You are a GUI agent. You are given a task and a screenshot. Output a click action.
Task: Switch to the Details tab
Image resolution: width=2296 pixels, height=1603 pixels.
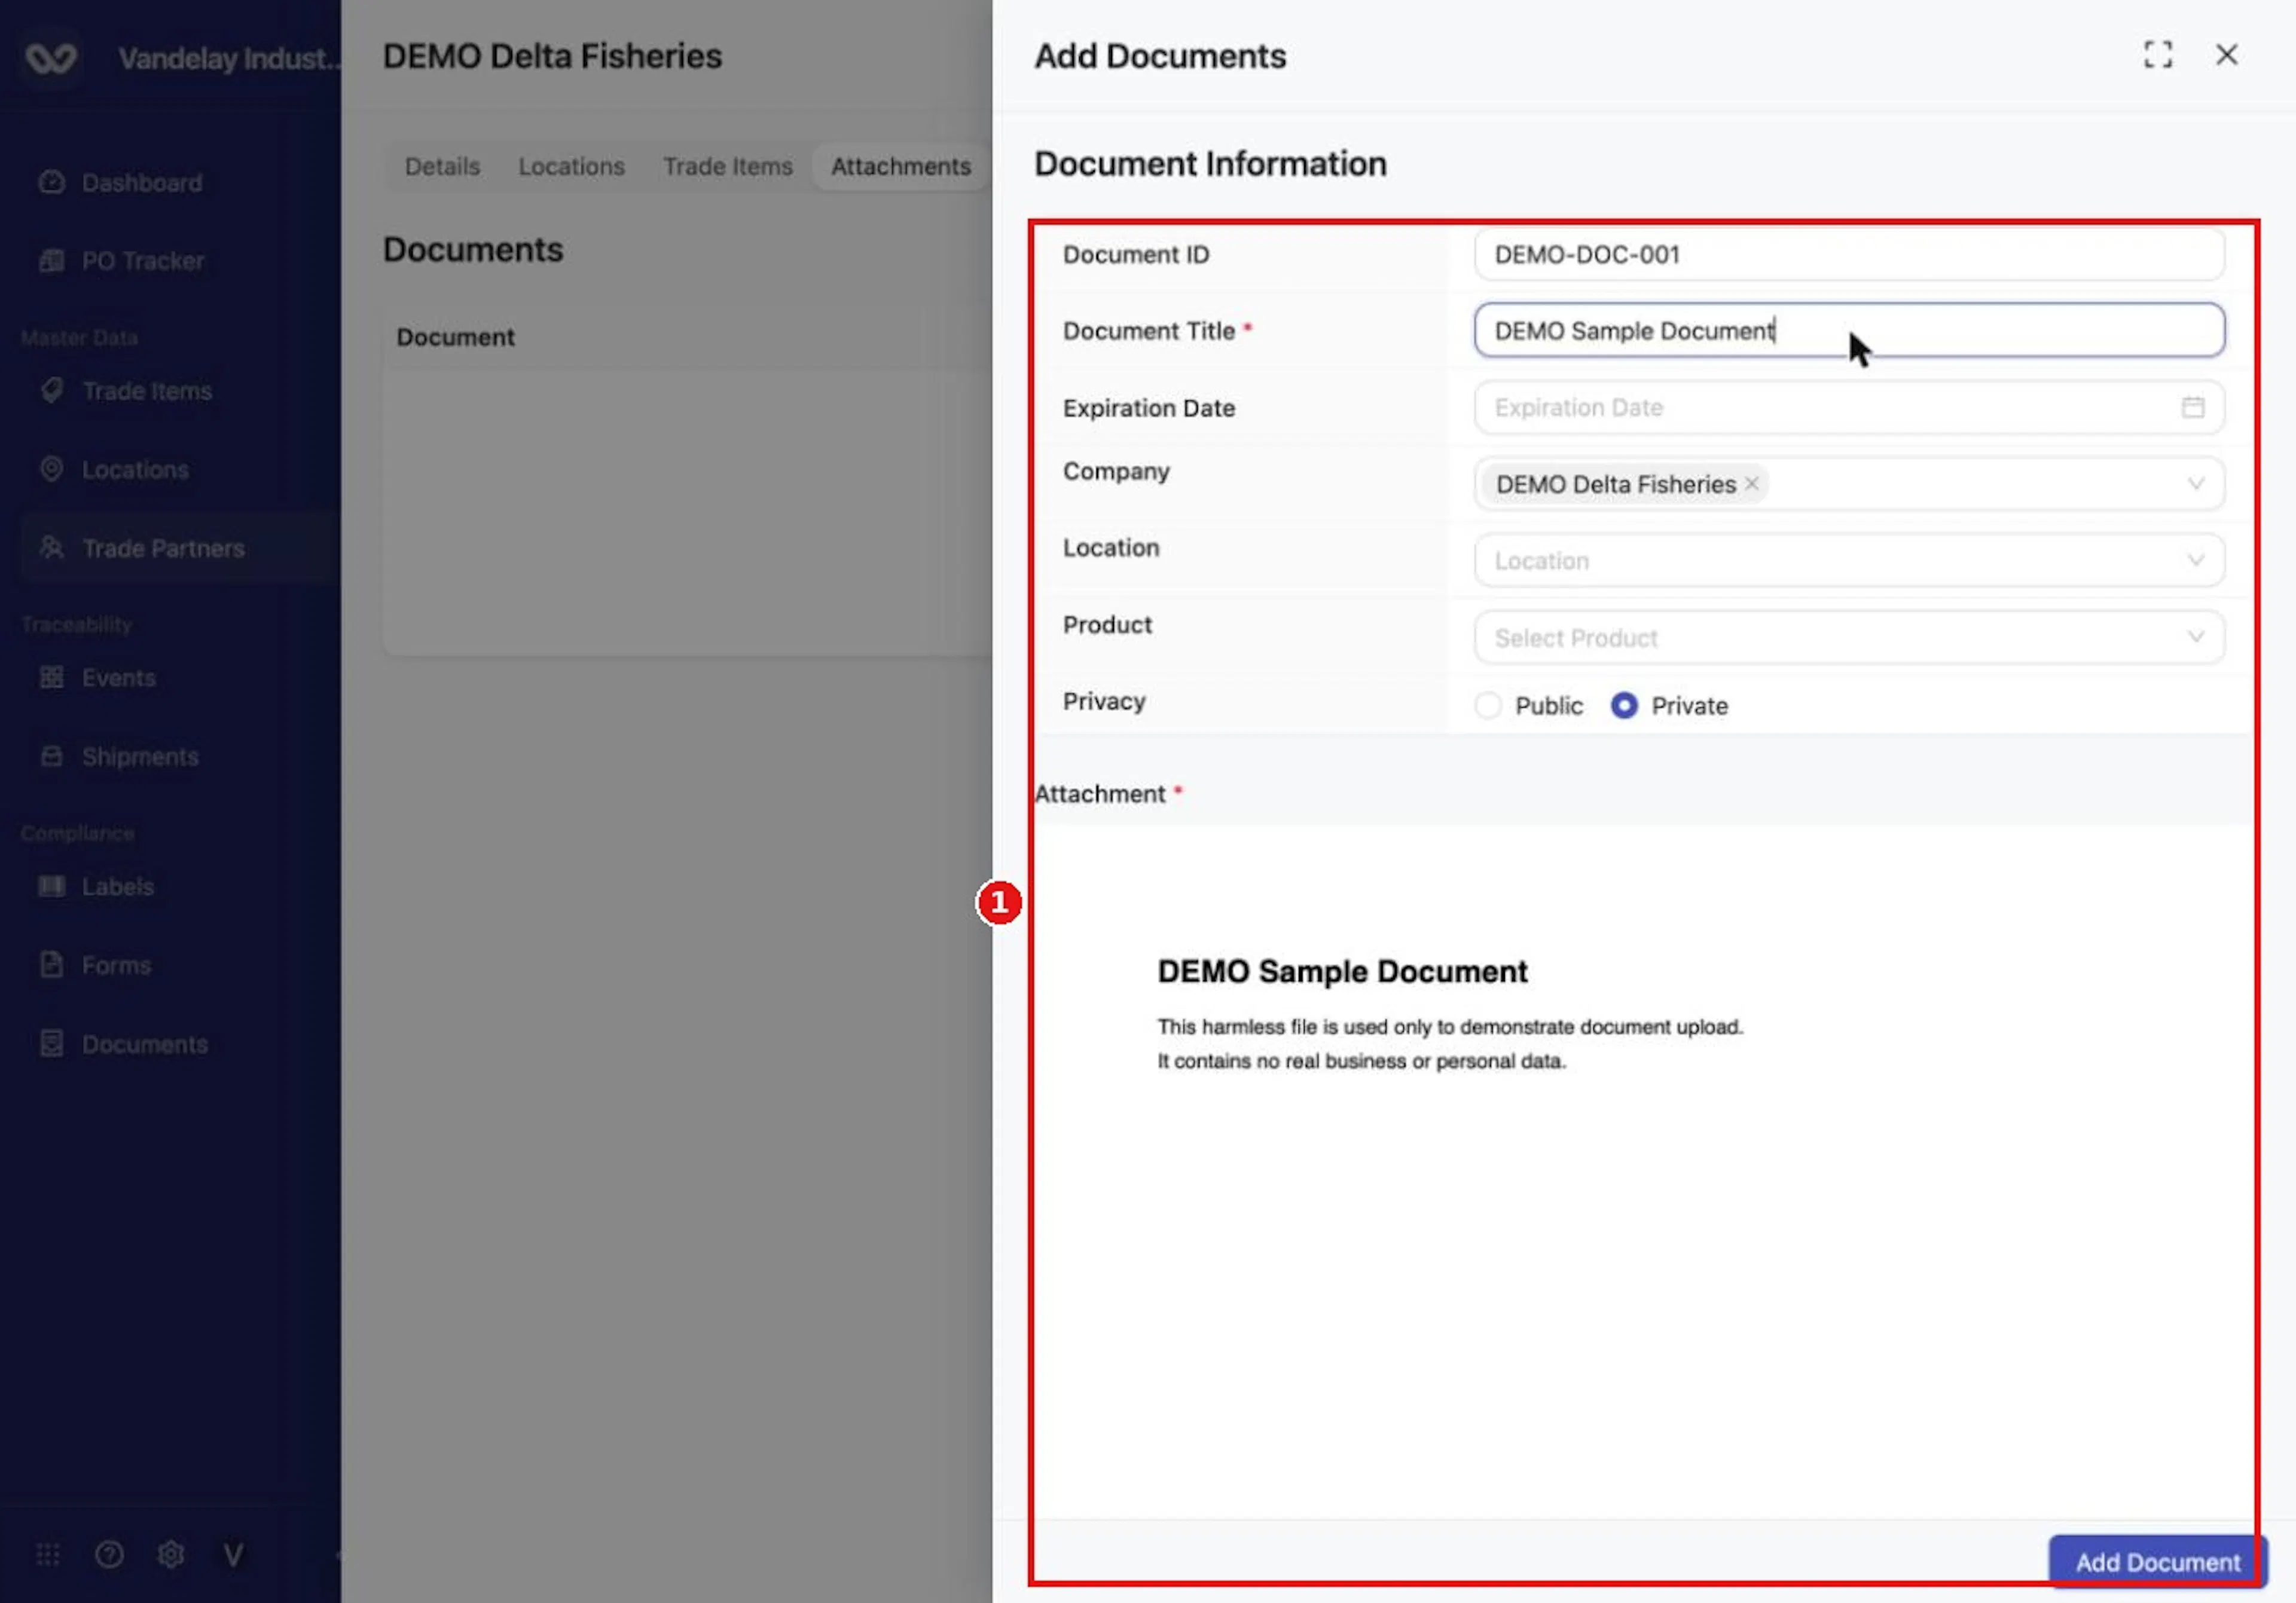point(442,166)
